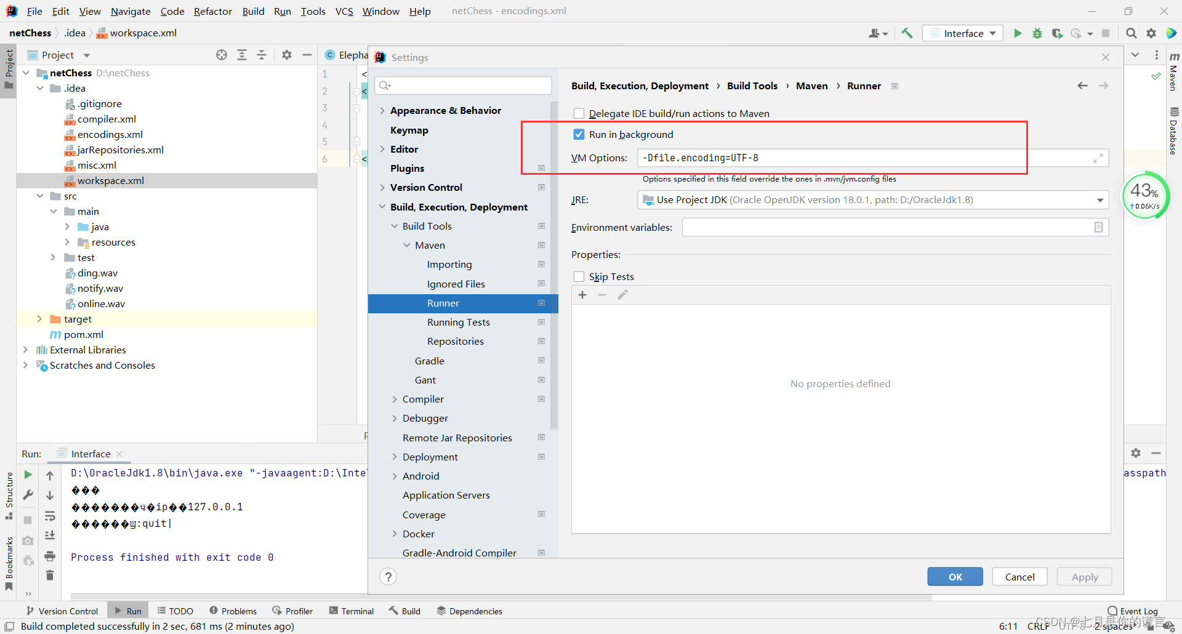1182x634 pixels.
Task: Click the Environment variables field
Action: 895,227
